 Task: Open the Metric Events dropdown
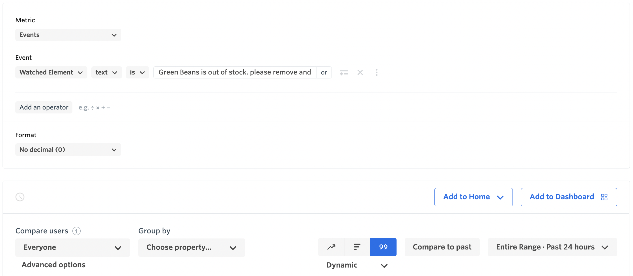68,35
